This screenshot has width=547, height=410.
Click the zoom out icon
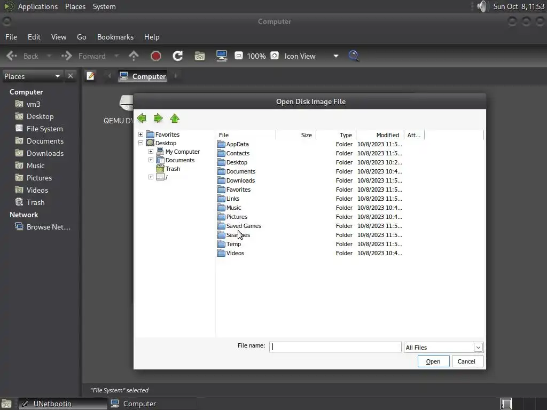tap(239, 56)
